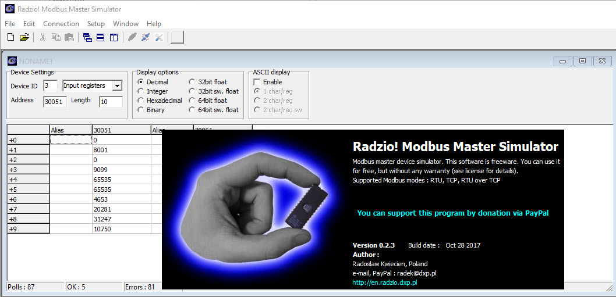Click the register cell with value 31247
Viewport: 616px width, 297px height.
(x=121, y=219)
